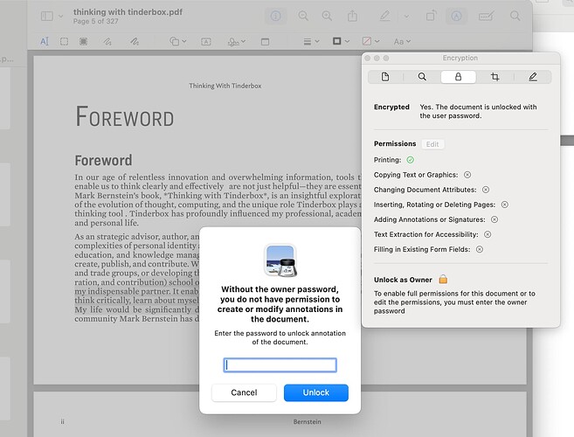The image size is (574, 437).
Task: Click the Rotate page toolbar icon
Action: coord(431,16)
